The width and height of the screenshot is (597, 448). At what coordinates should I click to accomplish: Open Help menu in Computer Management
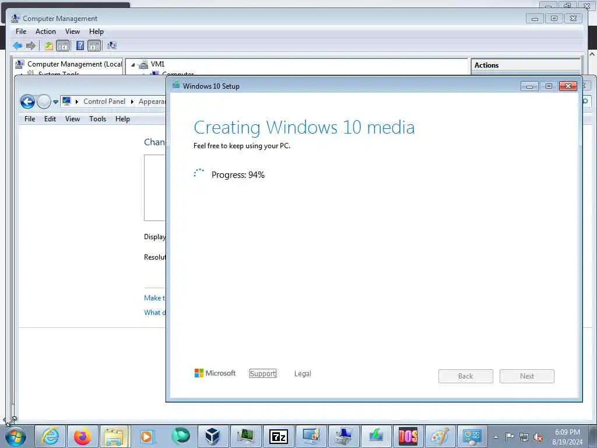coord(96,32)
